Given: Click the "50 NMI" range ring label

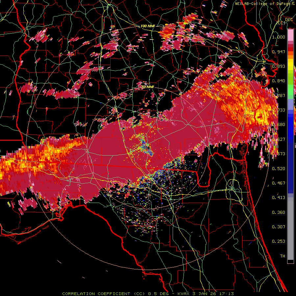Looking at the screenshot, I should point(148,87).
